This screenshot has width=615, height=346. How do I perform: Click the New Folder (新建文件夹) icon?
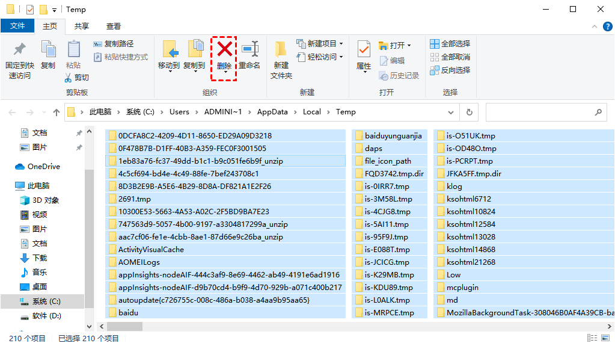pyautogui.click(x=281, y=49)
